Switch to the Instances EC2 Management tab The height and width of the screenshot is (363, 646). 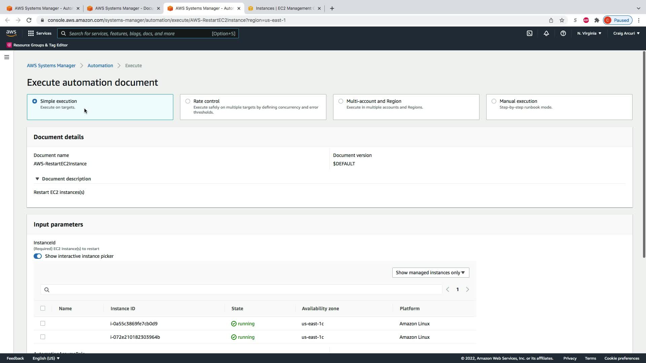click(284, 8)
